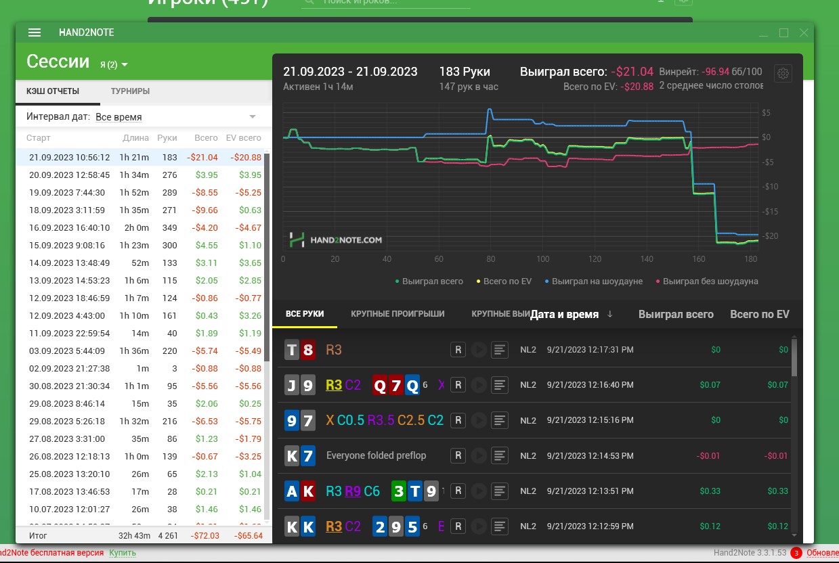
Task: Select session '21.09.2023 10:56:12'
Action: tap(143, 157)
